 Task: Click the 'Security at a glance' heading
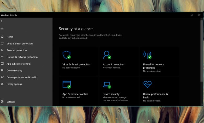click(x=76, y=29)
